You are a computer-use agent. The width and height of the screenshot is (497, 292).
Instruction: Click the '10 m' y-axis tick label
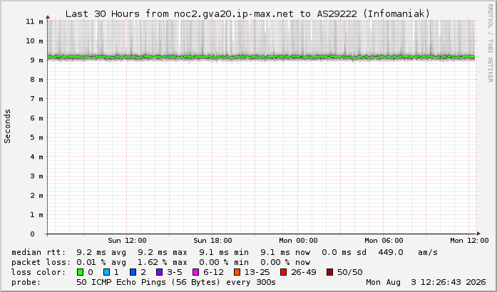click(x=34, y=41)
